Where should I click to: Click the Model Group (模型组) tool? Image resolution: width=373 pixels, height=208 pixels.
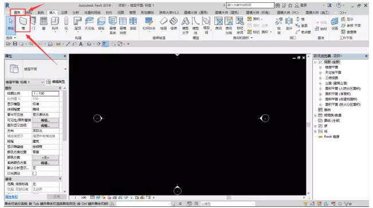[206, 25]
